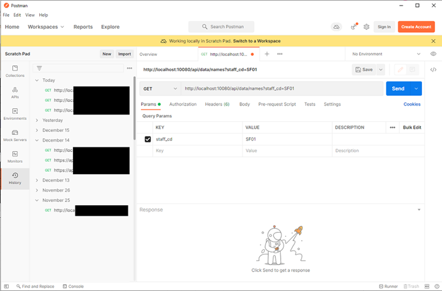The width and height of the screenshot is (442, 291).
Task: Open the code snippet panel icon
Action: [x=434, y=70]
